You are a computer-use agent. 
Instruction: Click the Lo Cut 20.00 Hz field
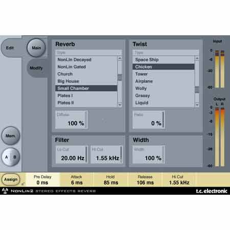[72, 154]
